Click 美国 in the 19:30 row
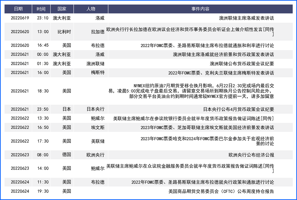Screen dimensions: 297x200 pos(67,191)
